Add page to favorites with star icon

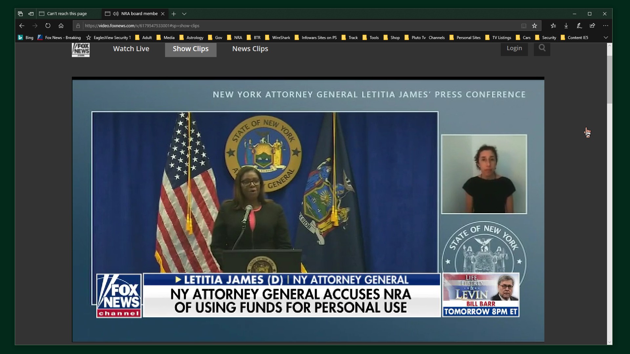pyautogui.click(x=535, y=26)
